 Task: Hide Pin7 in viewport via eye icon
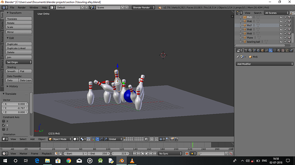pos(281,25)
